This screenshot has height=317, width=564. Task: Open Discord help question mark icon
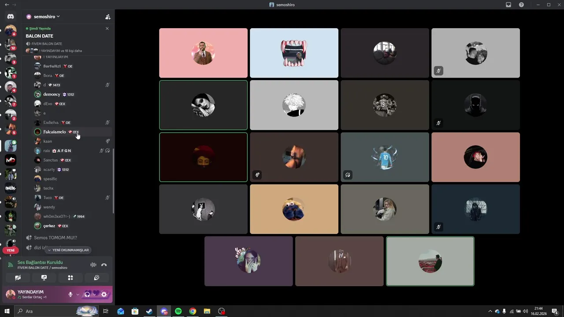522,5
